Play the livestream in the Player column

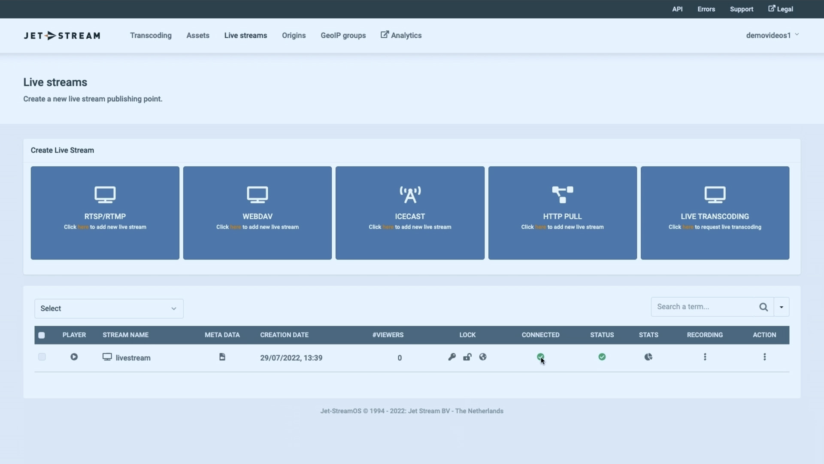point(74,357)
